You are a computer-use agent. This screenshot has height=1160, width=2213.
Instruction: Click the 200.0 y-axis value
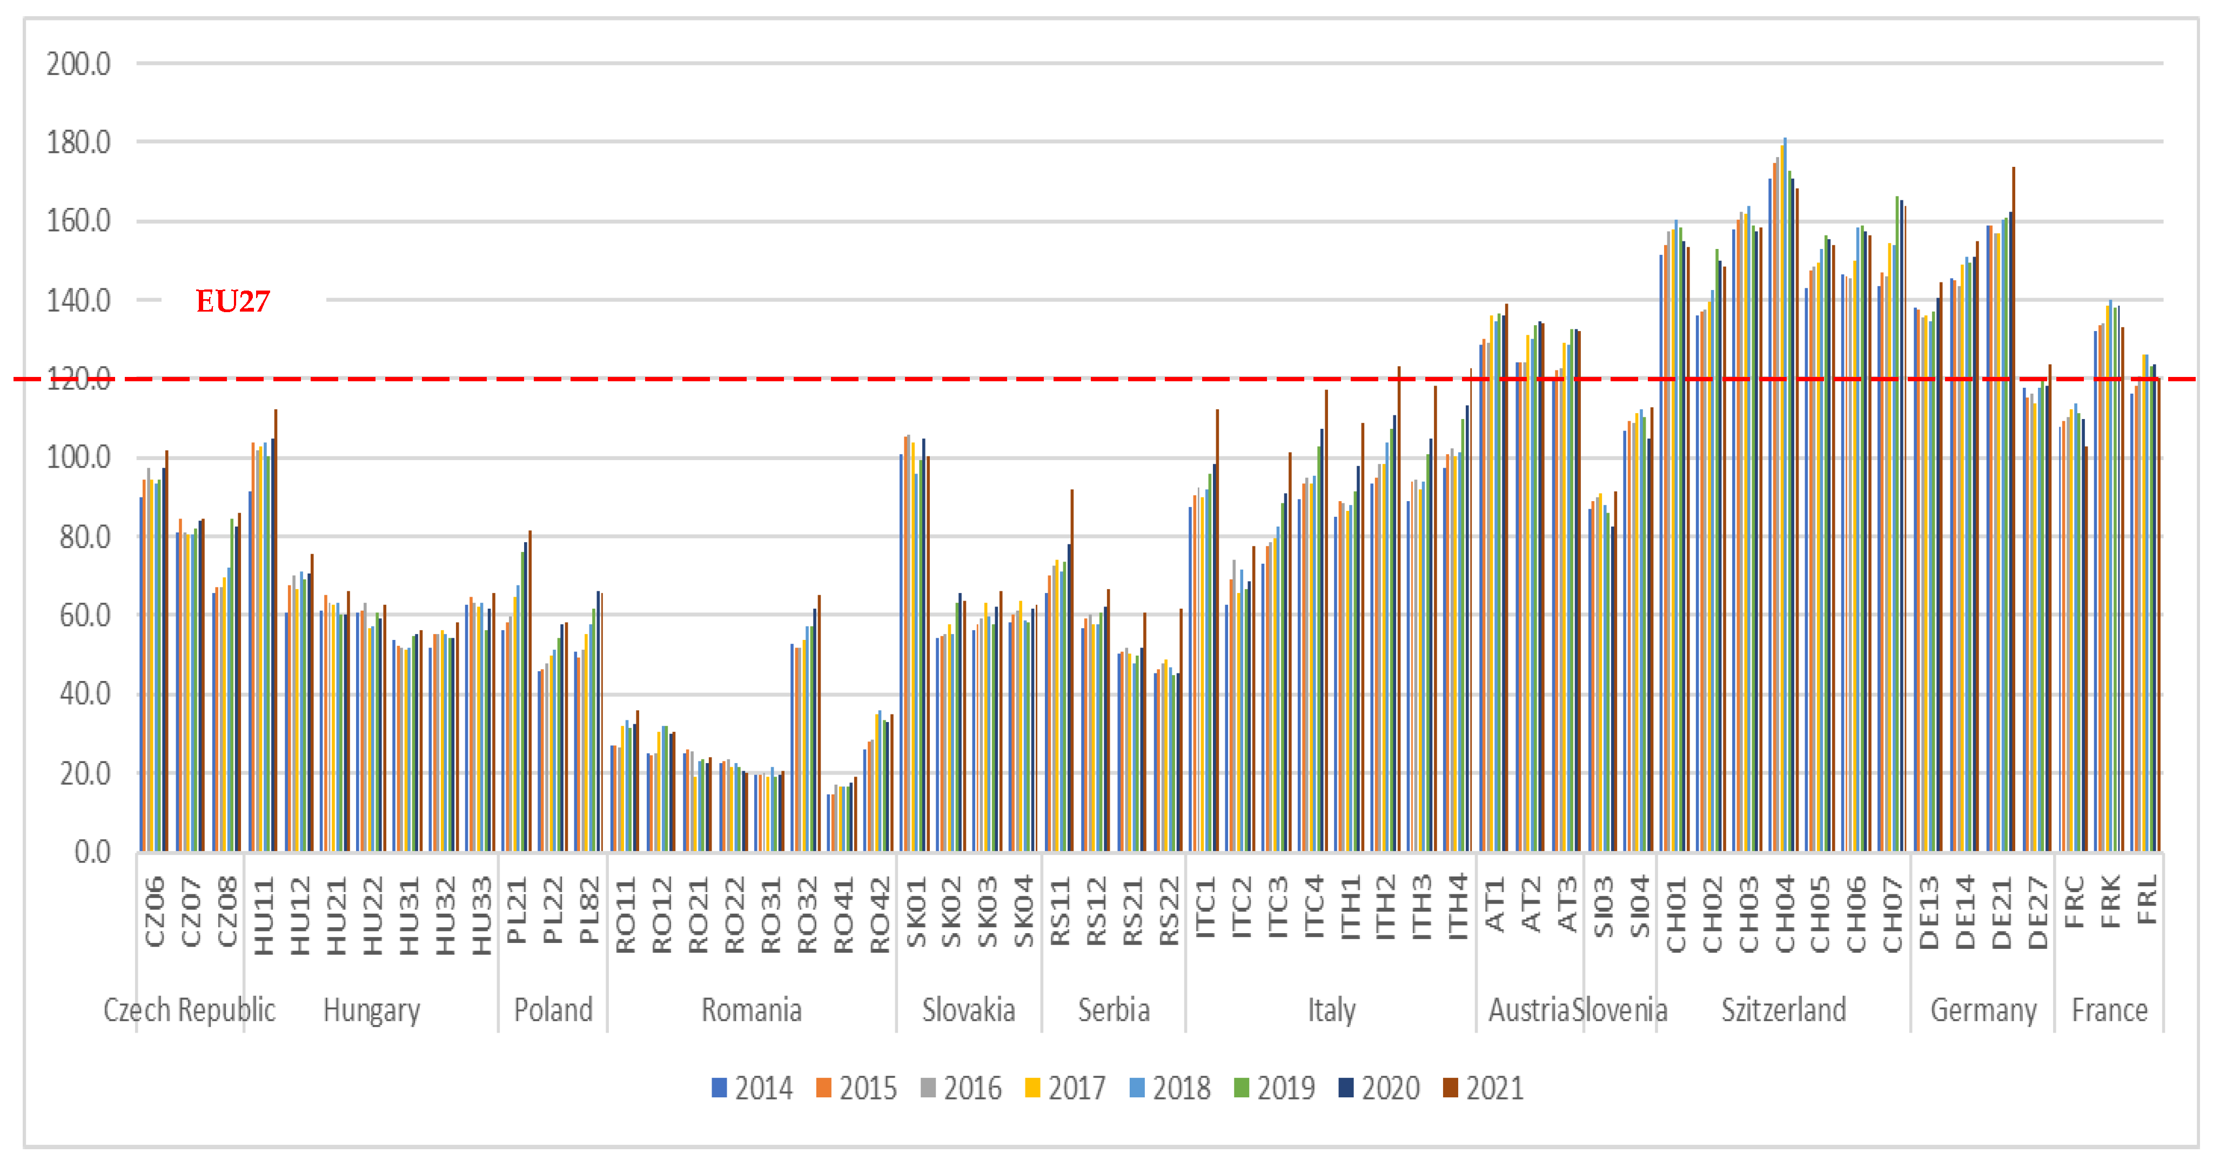tap(78, 64)
